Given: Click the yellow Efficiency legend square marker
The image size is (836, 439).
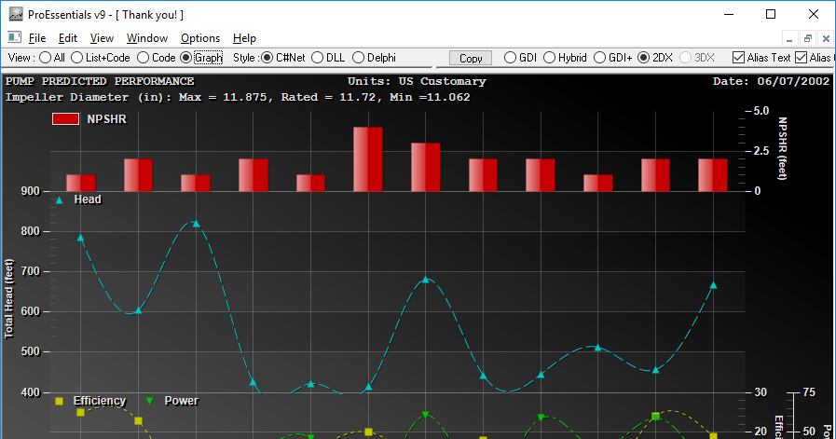Looking at the screenshot, I should pos(60,401).
